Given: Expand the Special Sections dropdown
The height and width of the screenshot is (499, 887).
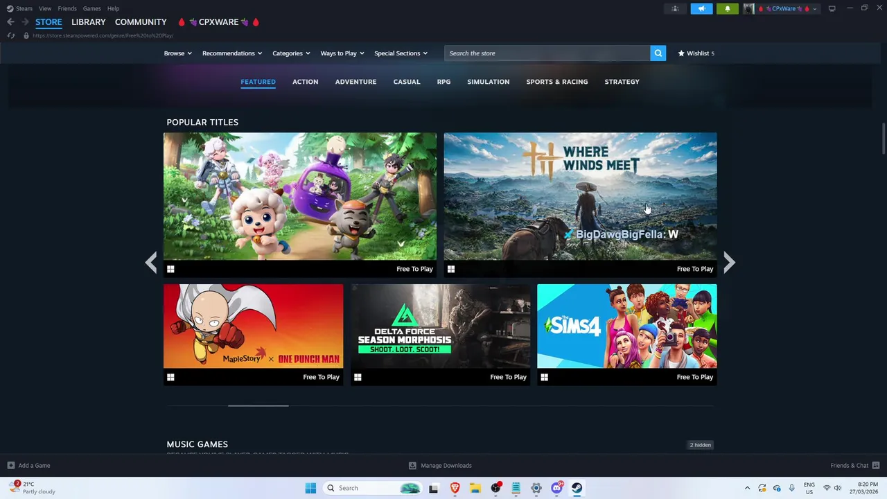Looking at the screenshot, I should click(401, 53).
